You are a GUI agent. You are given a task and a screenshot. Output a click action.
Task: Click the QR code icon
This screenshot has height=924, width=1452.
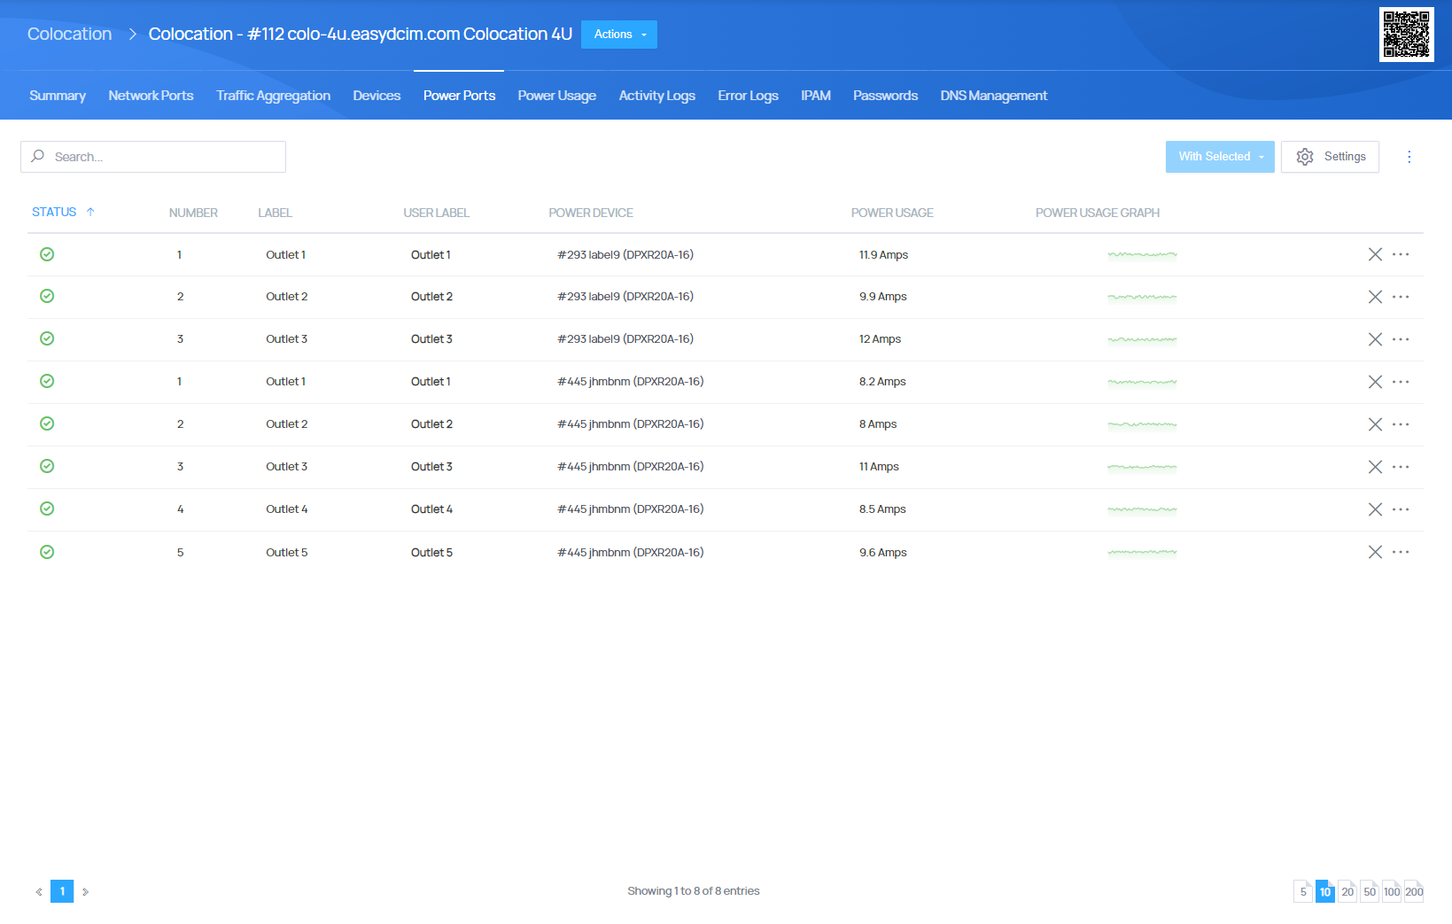(x=1406, y=35)
